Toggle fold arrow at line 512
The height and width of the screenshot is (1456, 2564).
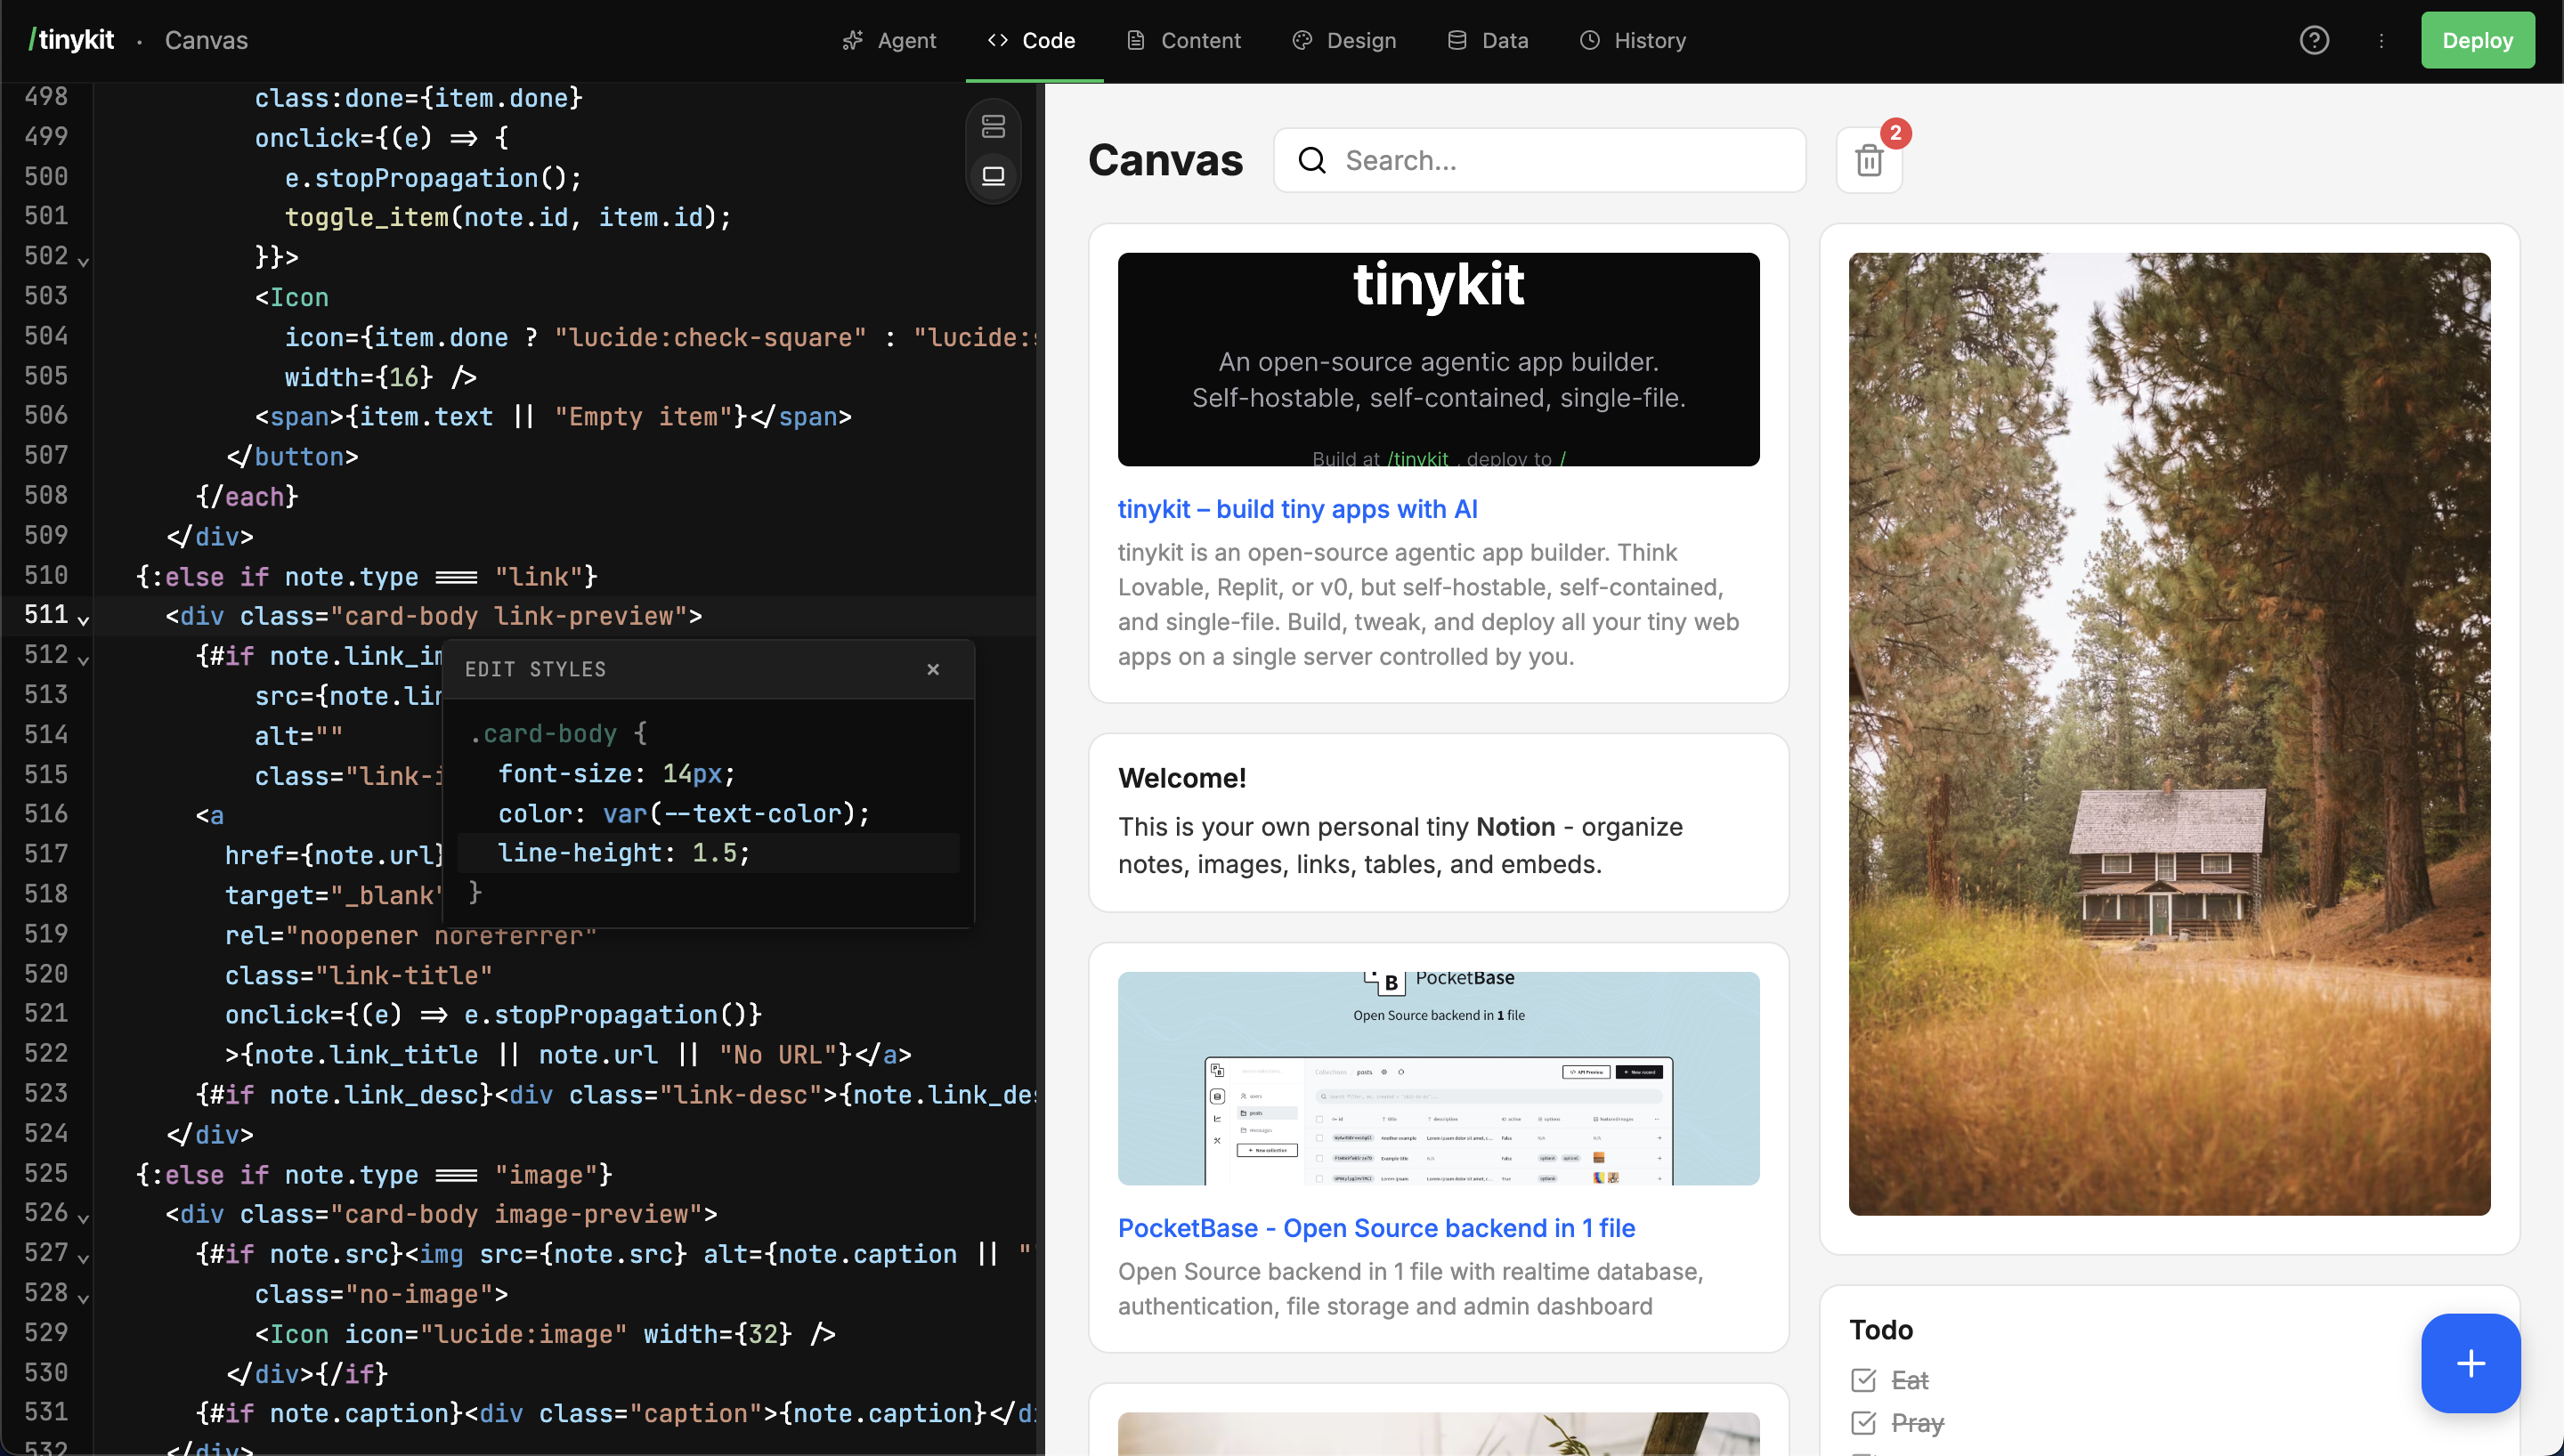pyautogui.click(x=84, y=660)
